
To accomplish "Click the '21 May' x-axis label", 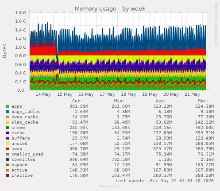I will (192, 94).
